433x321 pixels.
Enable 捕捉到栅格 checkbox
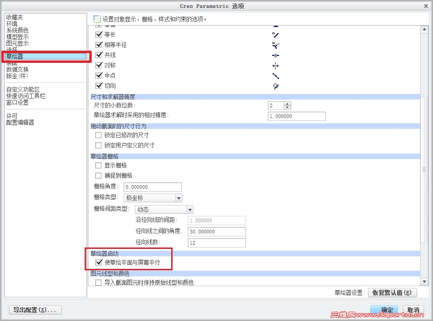98,176
